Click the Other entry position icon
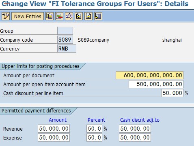 point(98,16)
